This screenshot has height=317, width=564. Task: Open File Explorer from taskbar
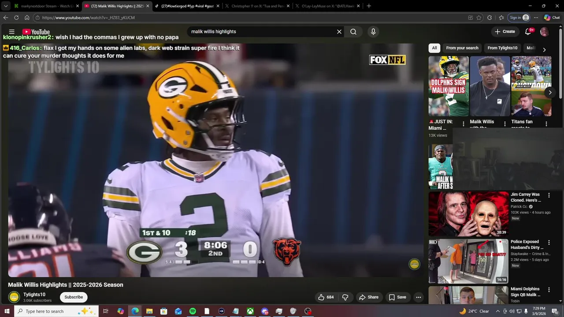(x=149, y=311)
